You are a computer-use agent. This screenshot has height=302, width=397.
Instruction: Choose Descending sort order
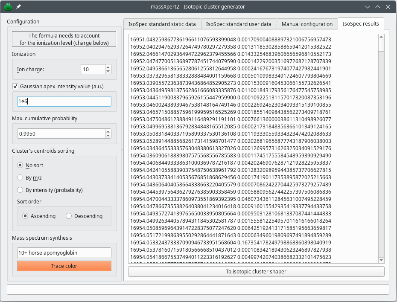point(69,216)
